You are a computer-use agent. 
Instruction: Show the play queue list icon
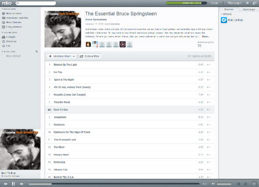(254, 184)
